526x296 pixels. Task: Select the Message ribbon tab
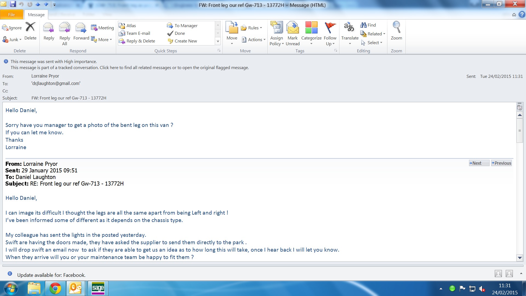point(36,15)
